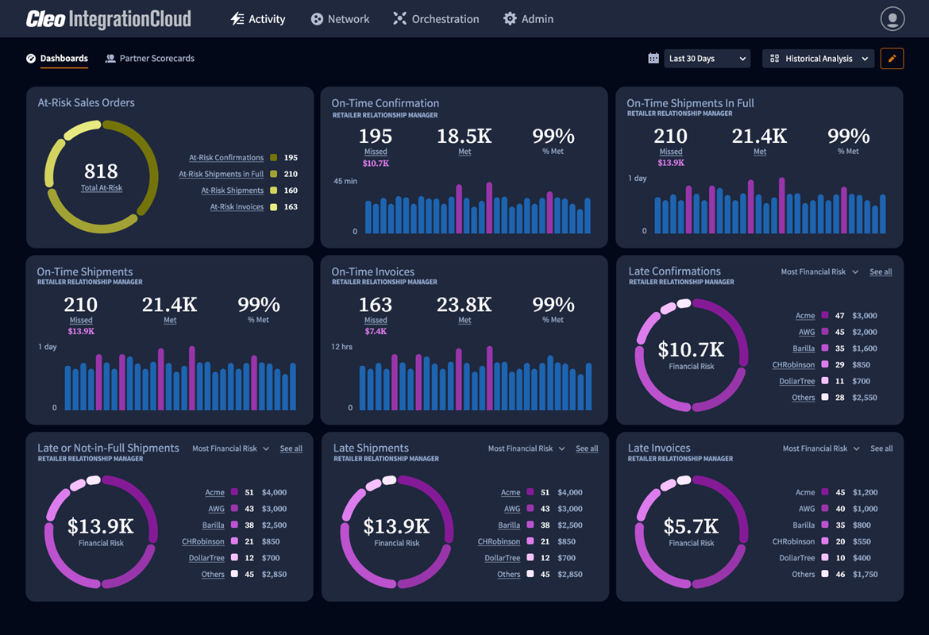This screenshot has width=929, height=635.
Task: Click Missed under On-Time Shipments In Full
Action: click(x=671, y=152)
